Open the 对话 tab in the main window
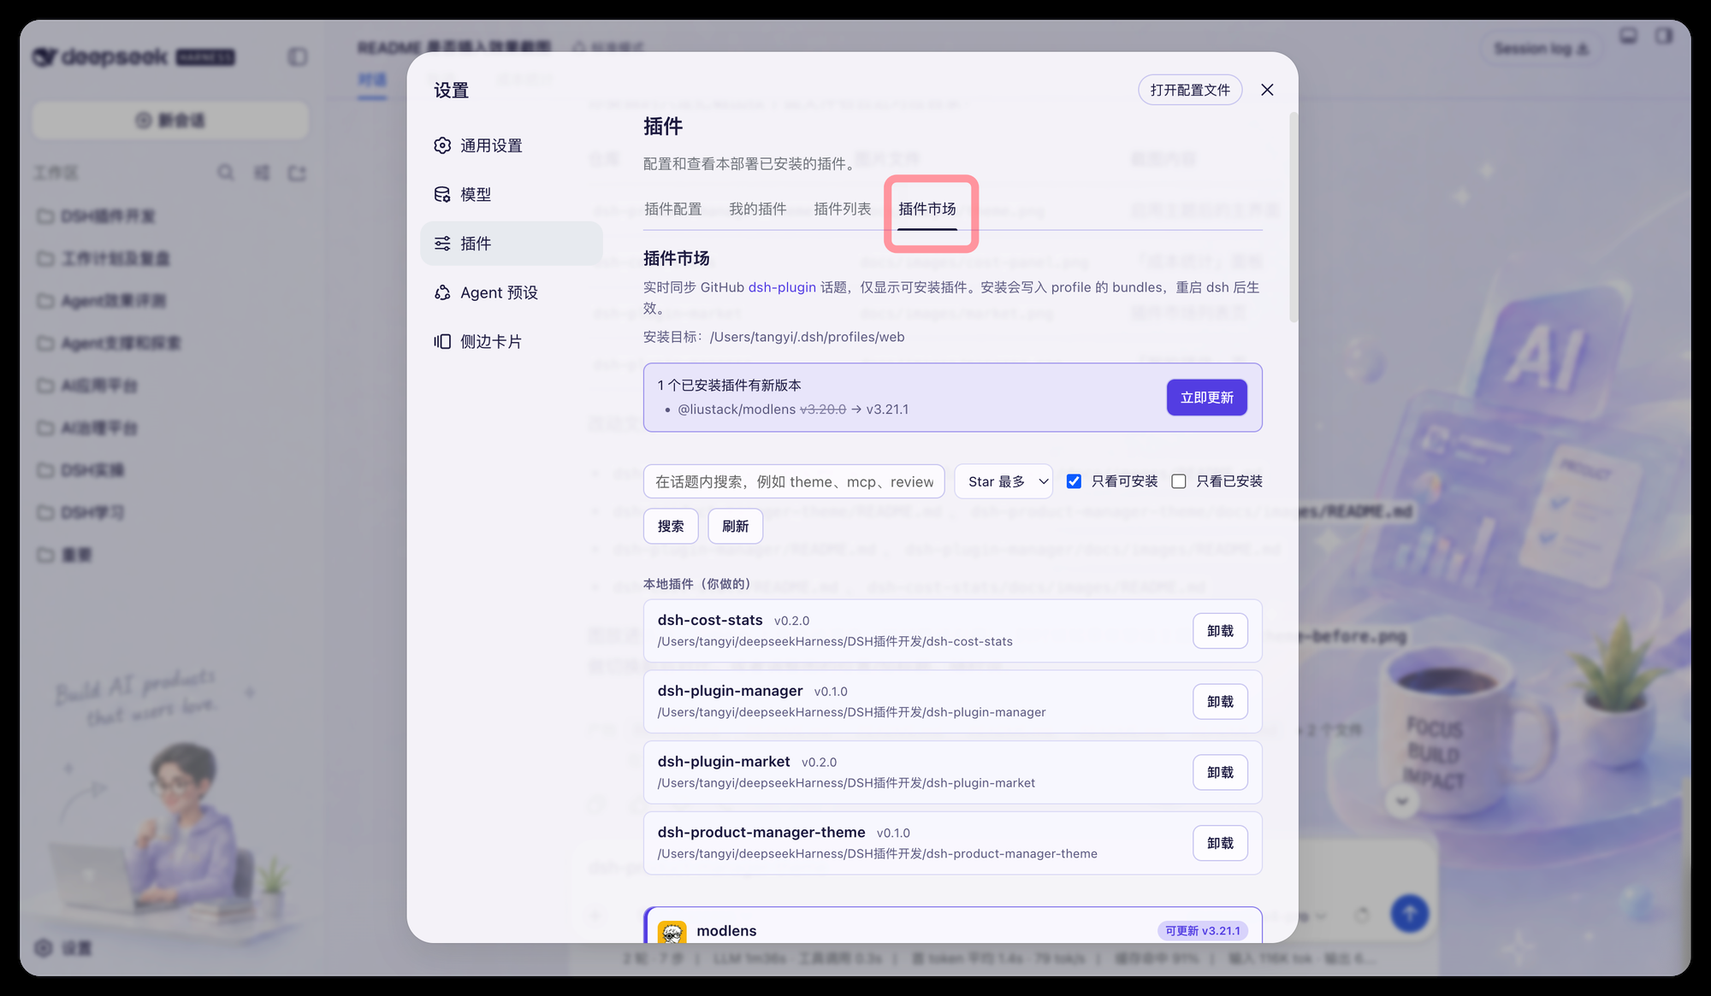The height and width of the screenshot is (996, 1711). click(372, 80)
